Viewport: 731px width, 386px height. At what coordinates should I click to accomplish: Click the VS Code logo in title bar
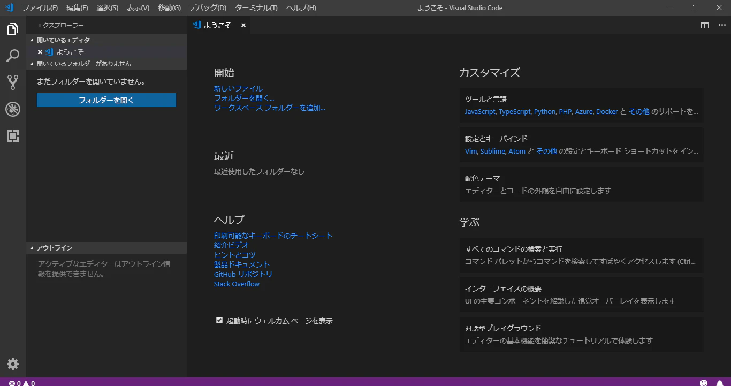[x=9, y=7]
